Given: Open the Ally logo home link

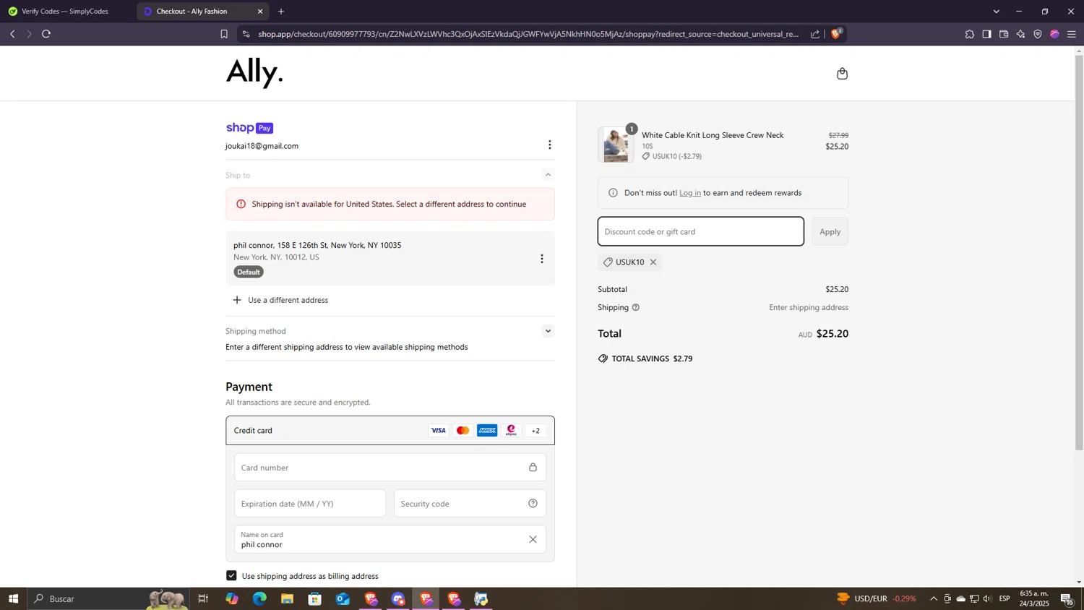Looking at the screenshot, I should tap(254, 72).
